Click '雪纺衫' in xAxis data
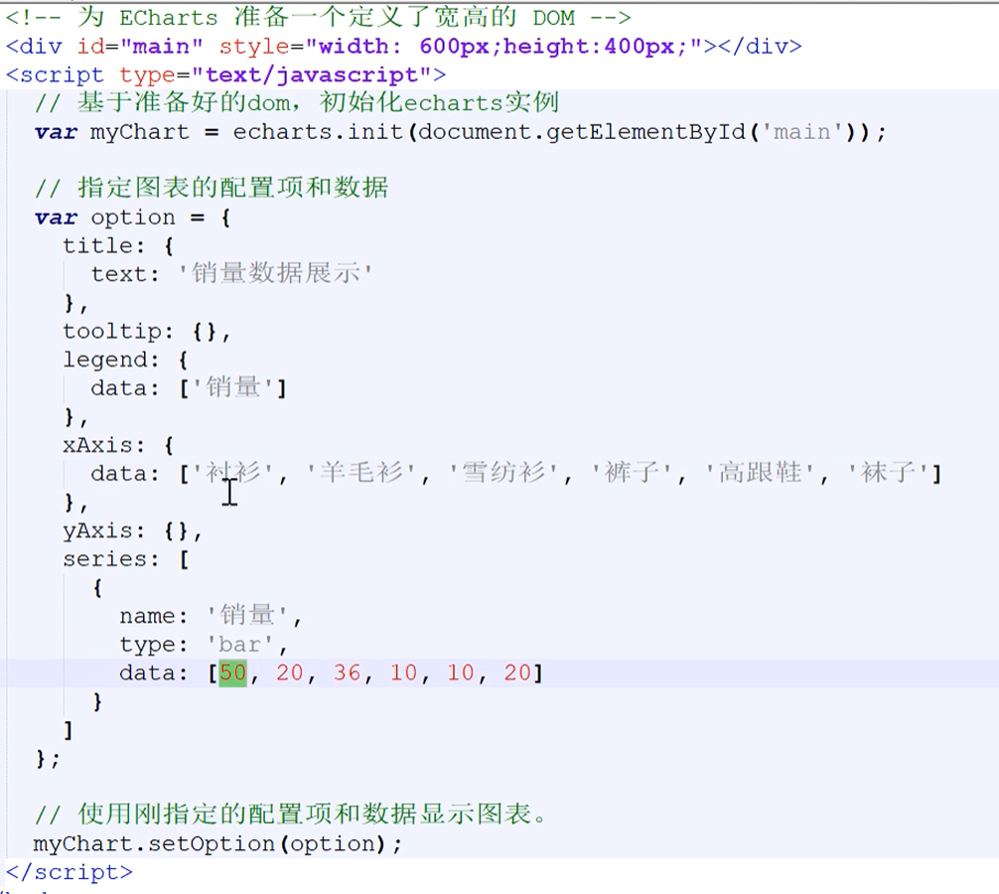 coord(503,473)
